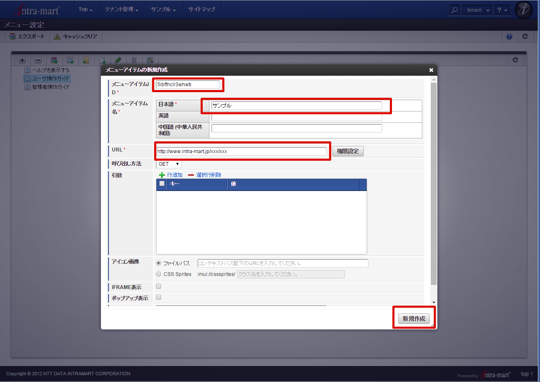Click the 値 column header
Screen dimensions: 540x382
click(x=294, y=184)
